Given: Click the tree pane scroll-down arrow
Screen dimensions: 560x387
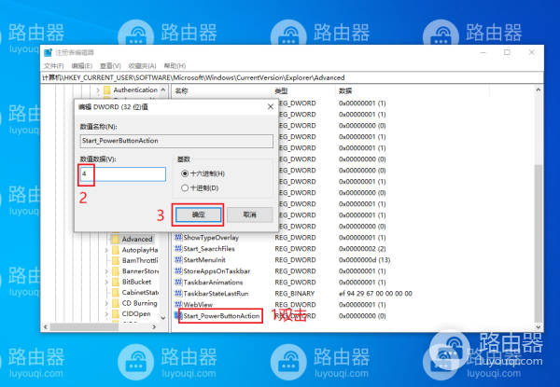Looking at the screenshot, I should (163, 317).
